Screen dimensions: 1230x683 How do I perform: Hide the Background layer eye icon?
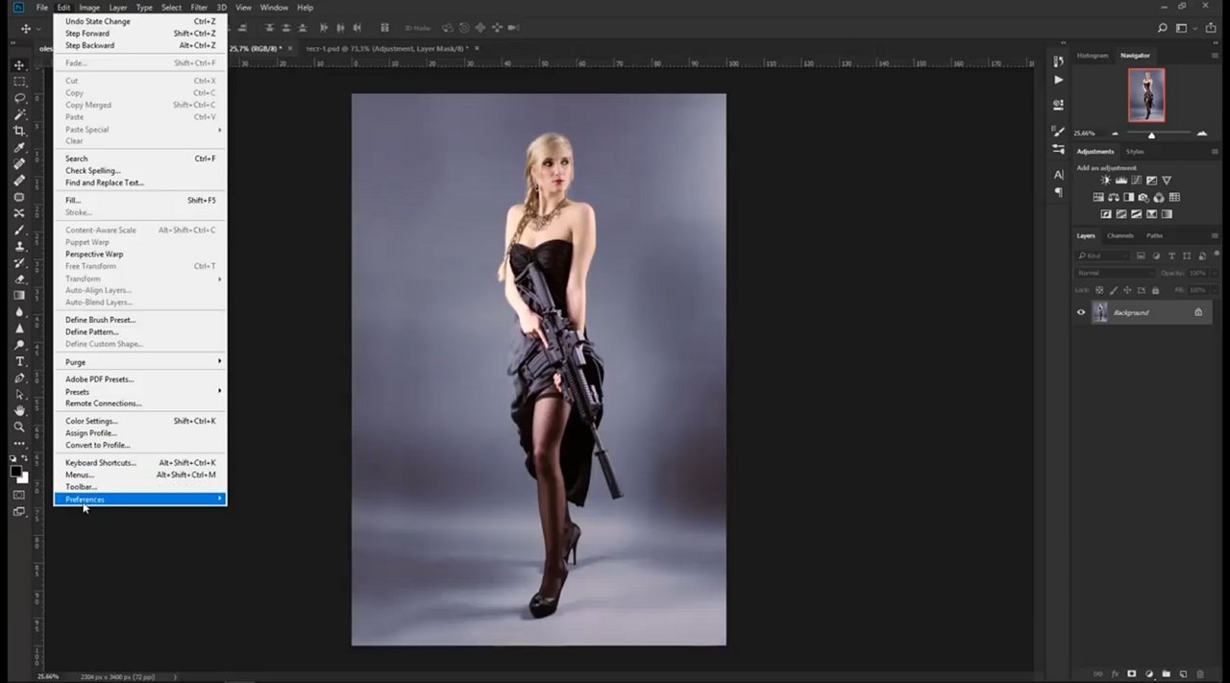(1081, 312)
